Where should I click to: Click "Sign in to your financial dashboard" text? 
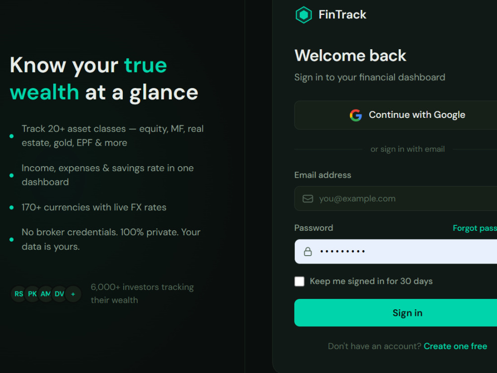[x=370, y=78]
